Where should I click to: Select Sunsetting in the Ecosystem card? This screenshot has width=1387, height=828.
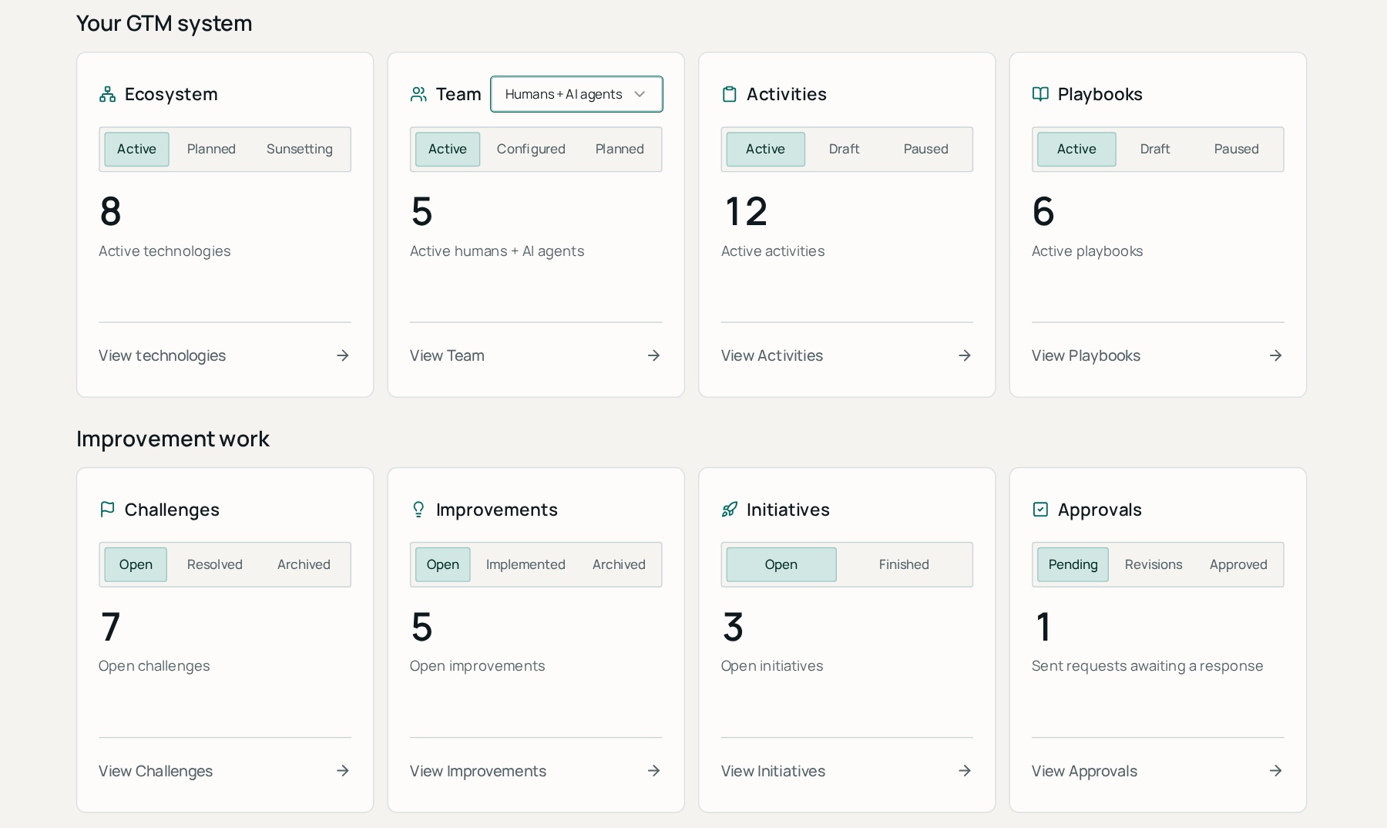[300, 150]
